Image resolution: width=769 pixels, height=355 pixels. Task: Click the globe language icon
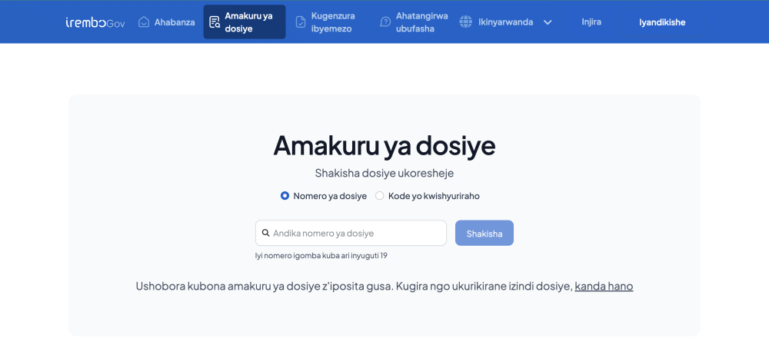click(465, 22)
